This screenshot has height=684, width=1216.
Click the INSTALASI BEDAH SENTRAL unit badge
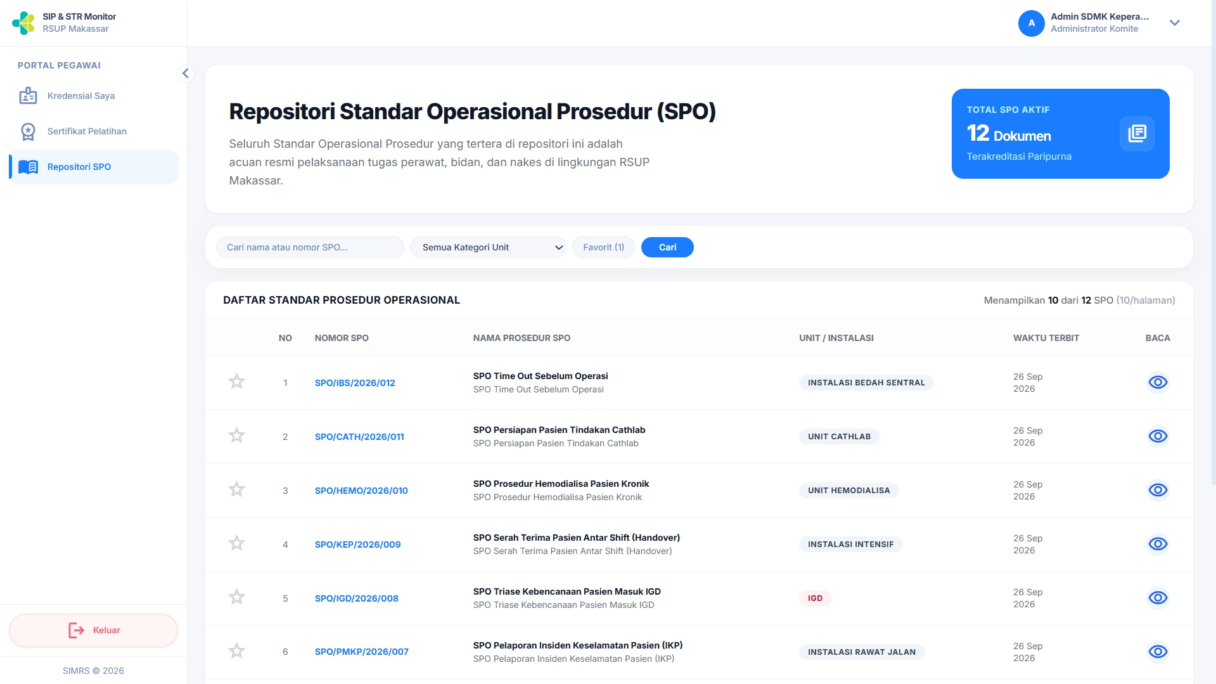tap(866, 383)
